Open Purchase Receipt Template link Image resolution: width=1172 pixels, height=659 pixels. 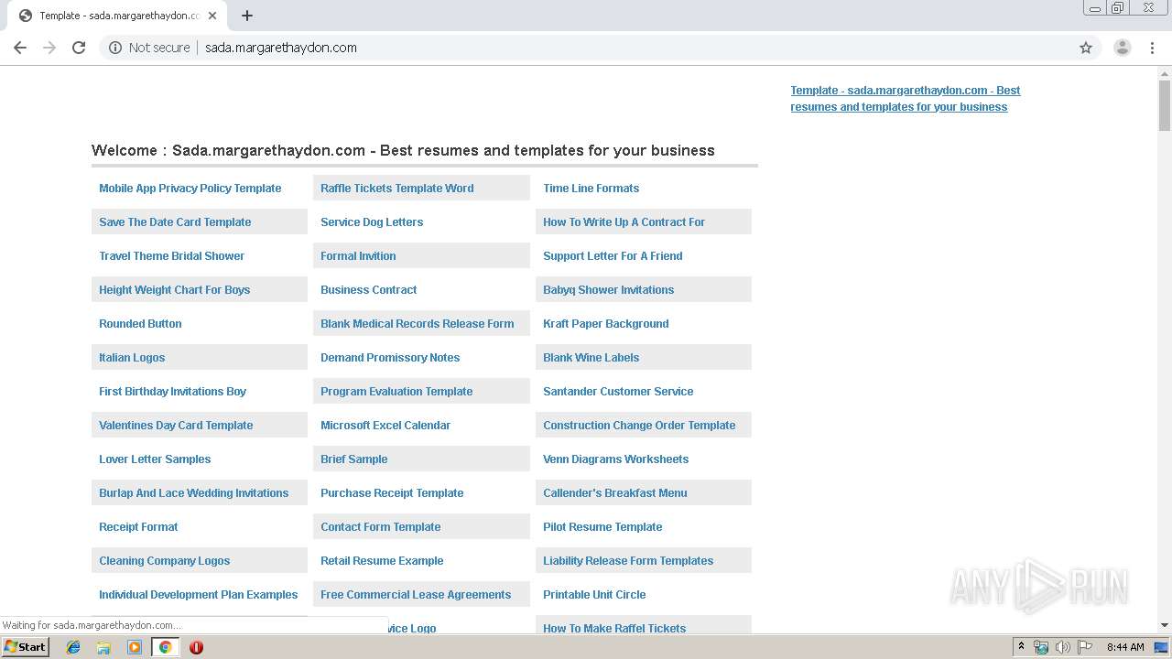coord(392,492)
